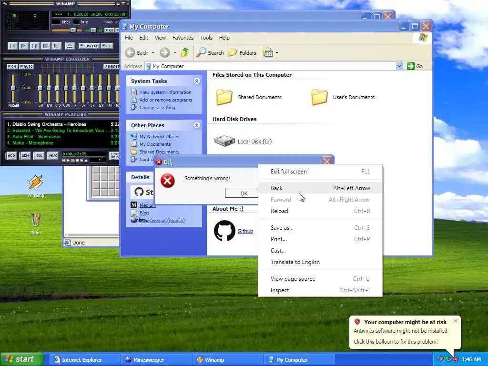This screenshot has width=488, height=366.
Task: Toggle the Winamp EQ window button
Action: pos(109,30)
